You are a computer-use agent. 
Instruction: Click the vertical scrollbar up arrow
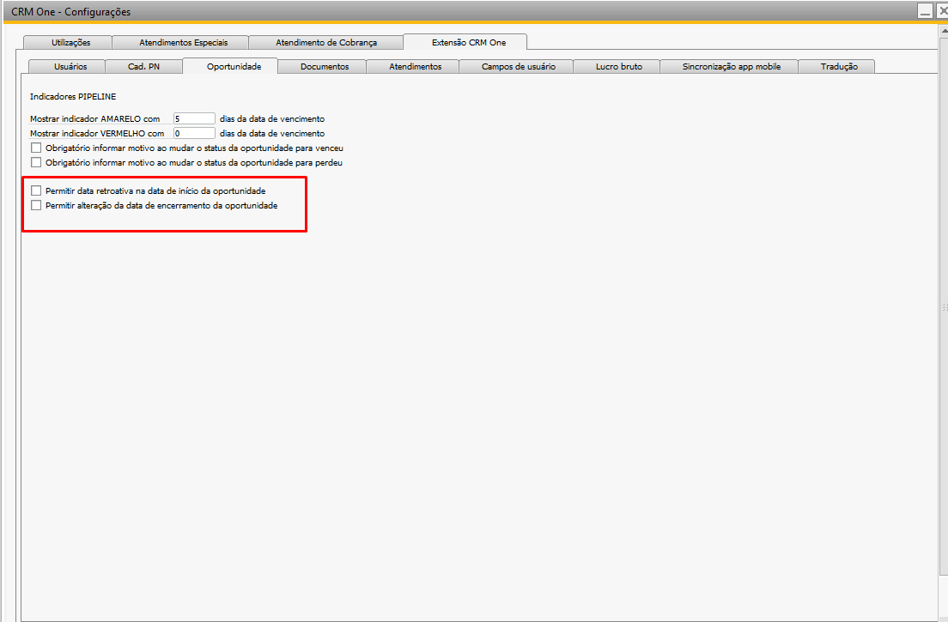[x=944, y=31]
